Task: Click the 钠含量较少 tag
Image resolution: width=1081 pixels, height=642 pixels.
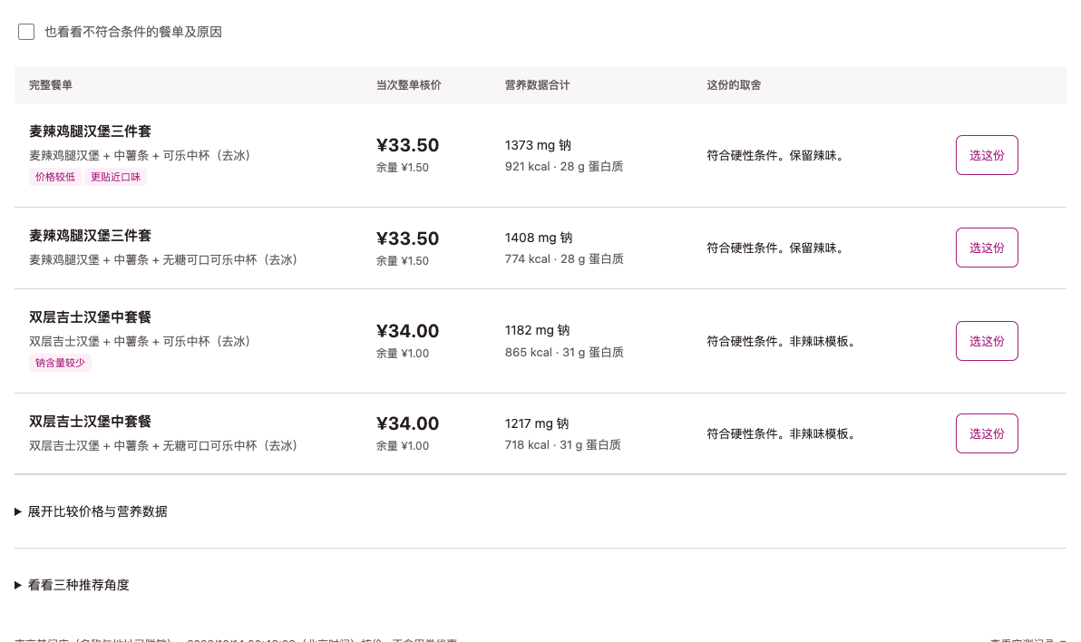Action: pyautogui.click(x=60, y=363)
